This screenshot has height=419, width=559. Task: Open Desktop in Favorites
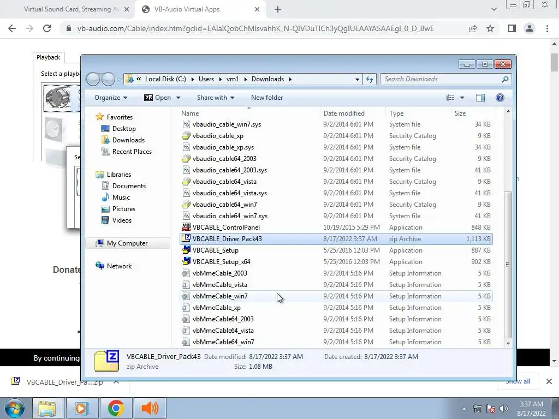point(118,129)
